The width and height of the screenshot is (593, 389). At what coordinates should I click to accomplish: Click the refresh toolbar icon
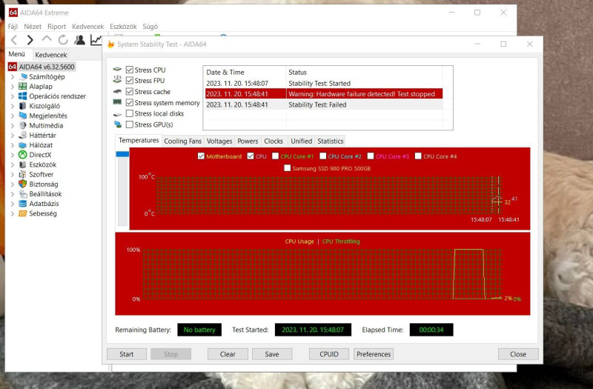[63, 39]
